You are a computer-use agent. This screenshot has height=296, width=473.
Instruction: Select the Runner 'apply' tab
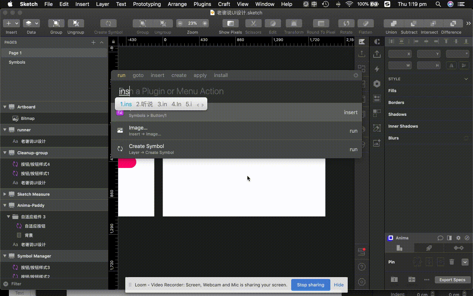pos(200,75)
